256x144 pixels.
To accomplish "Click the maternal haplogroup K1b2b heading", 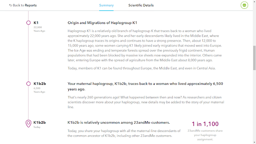I will pos(145,86).
